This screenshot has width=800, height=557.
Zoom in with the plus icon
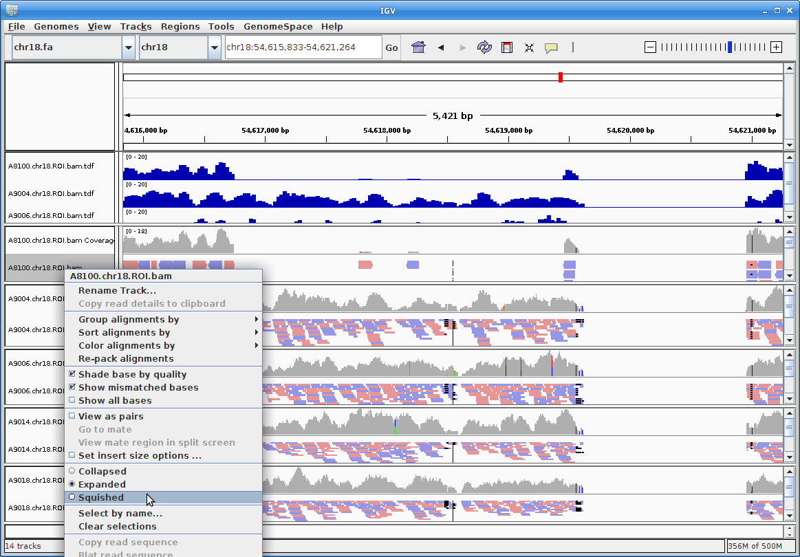[x=777, y=47]
